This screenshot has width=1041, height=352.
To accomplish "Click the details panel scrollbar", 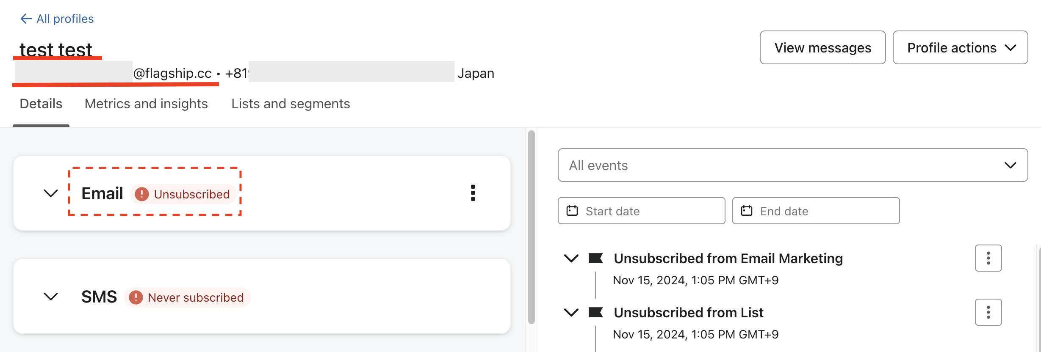I will [x=532, y=227].
